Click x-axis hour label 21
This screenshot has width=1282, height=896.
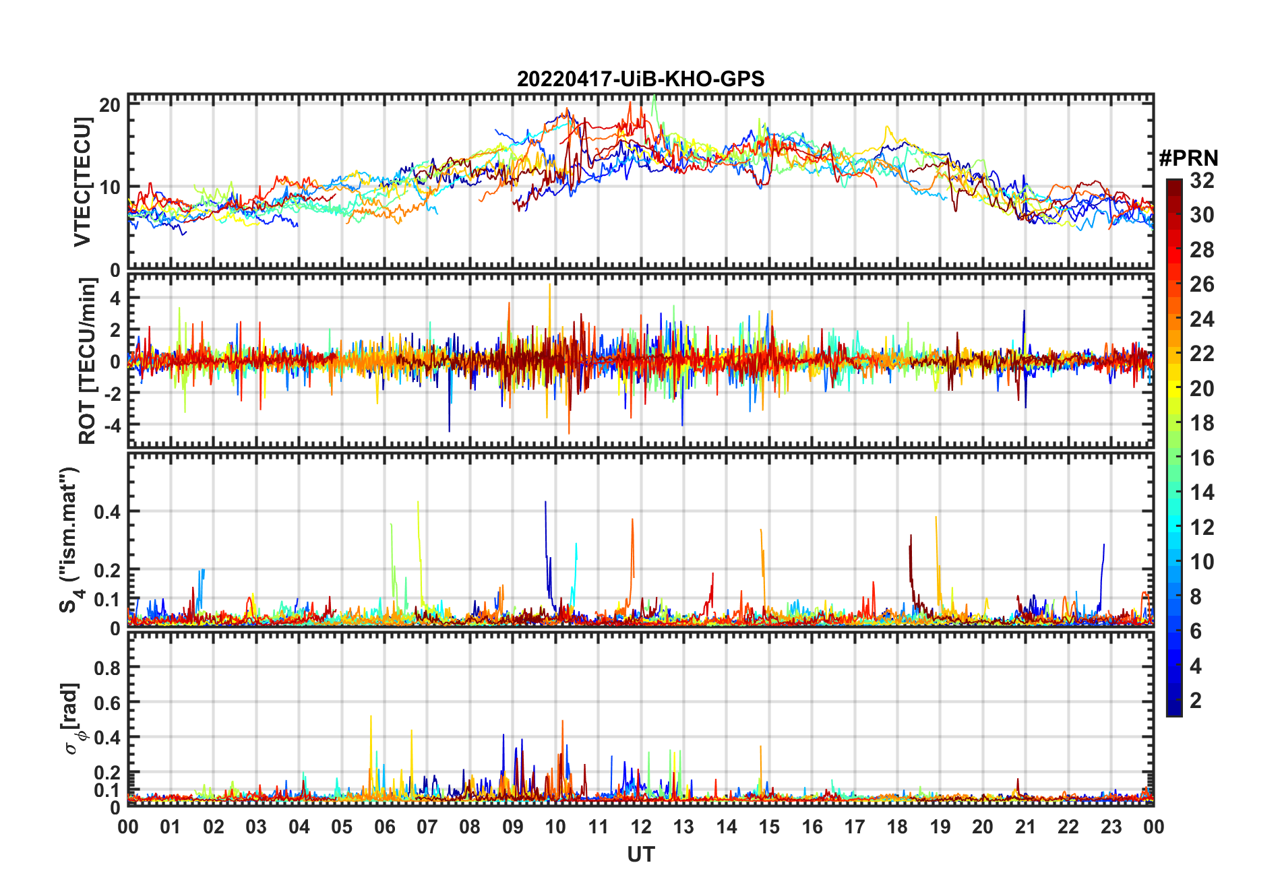(x=1026, y=827)
